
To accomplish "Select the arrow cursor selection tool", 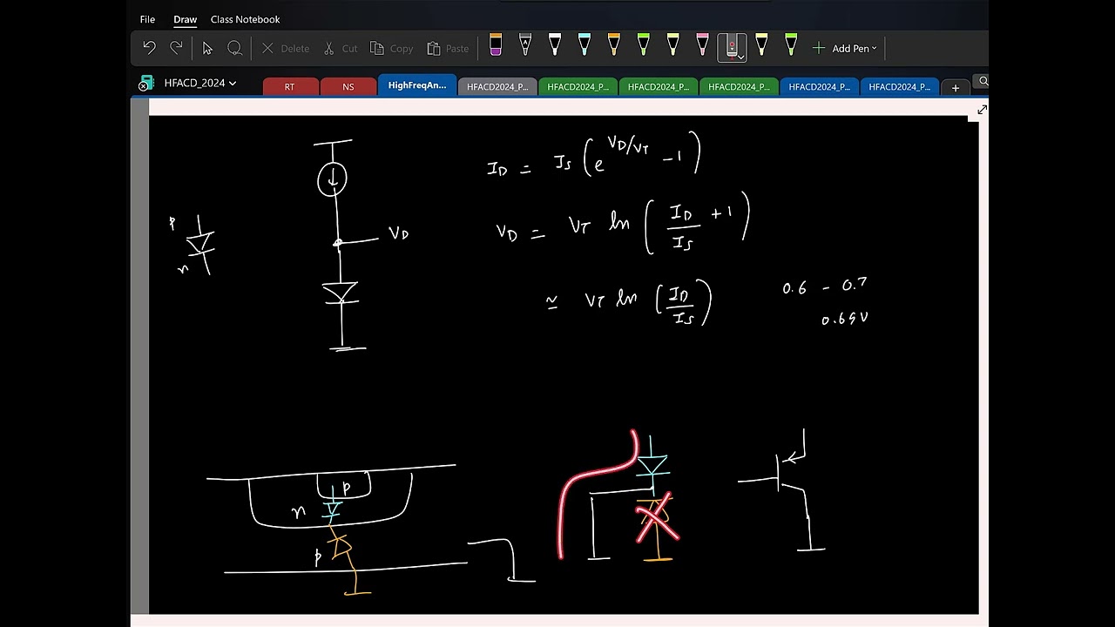I will click(x=207, y=48).
